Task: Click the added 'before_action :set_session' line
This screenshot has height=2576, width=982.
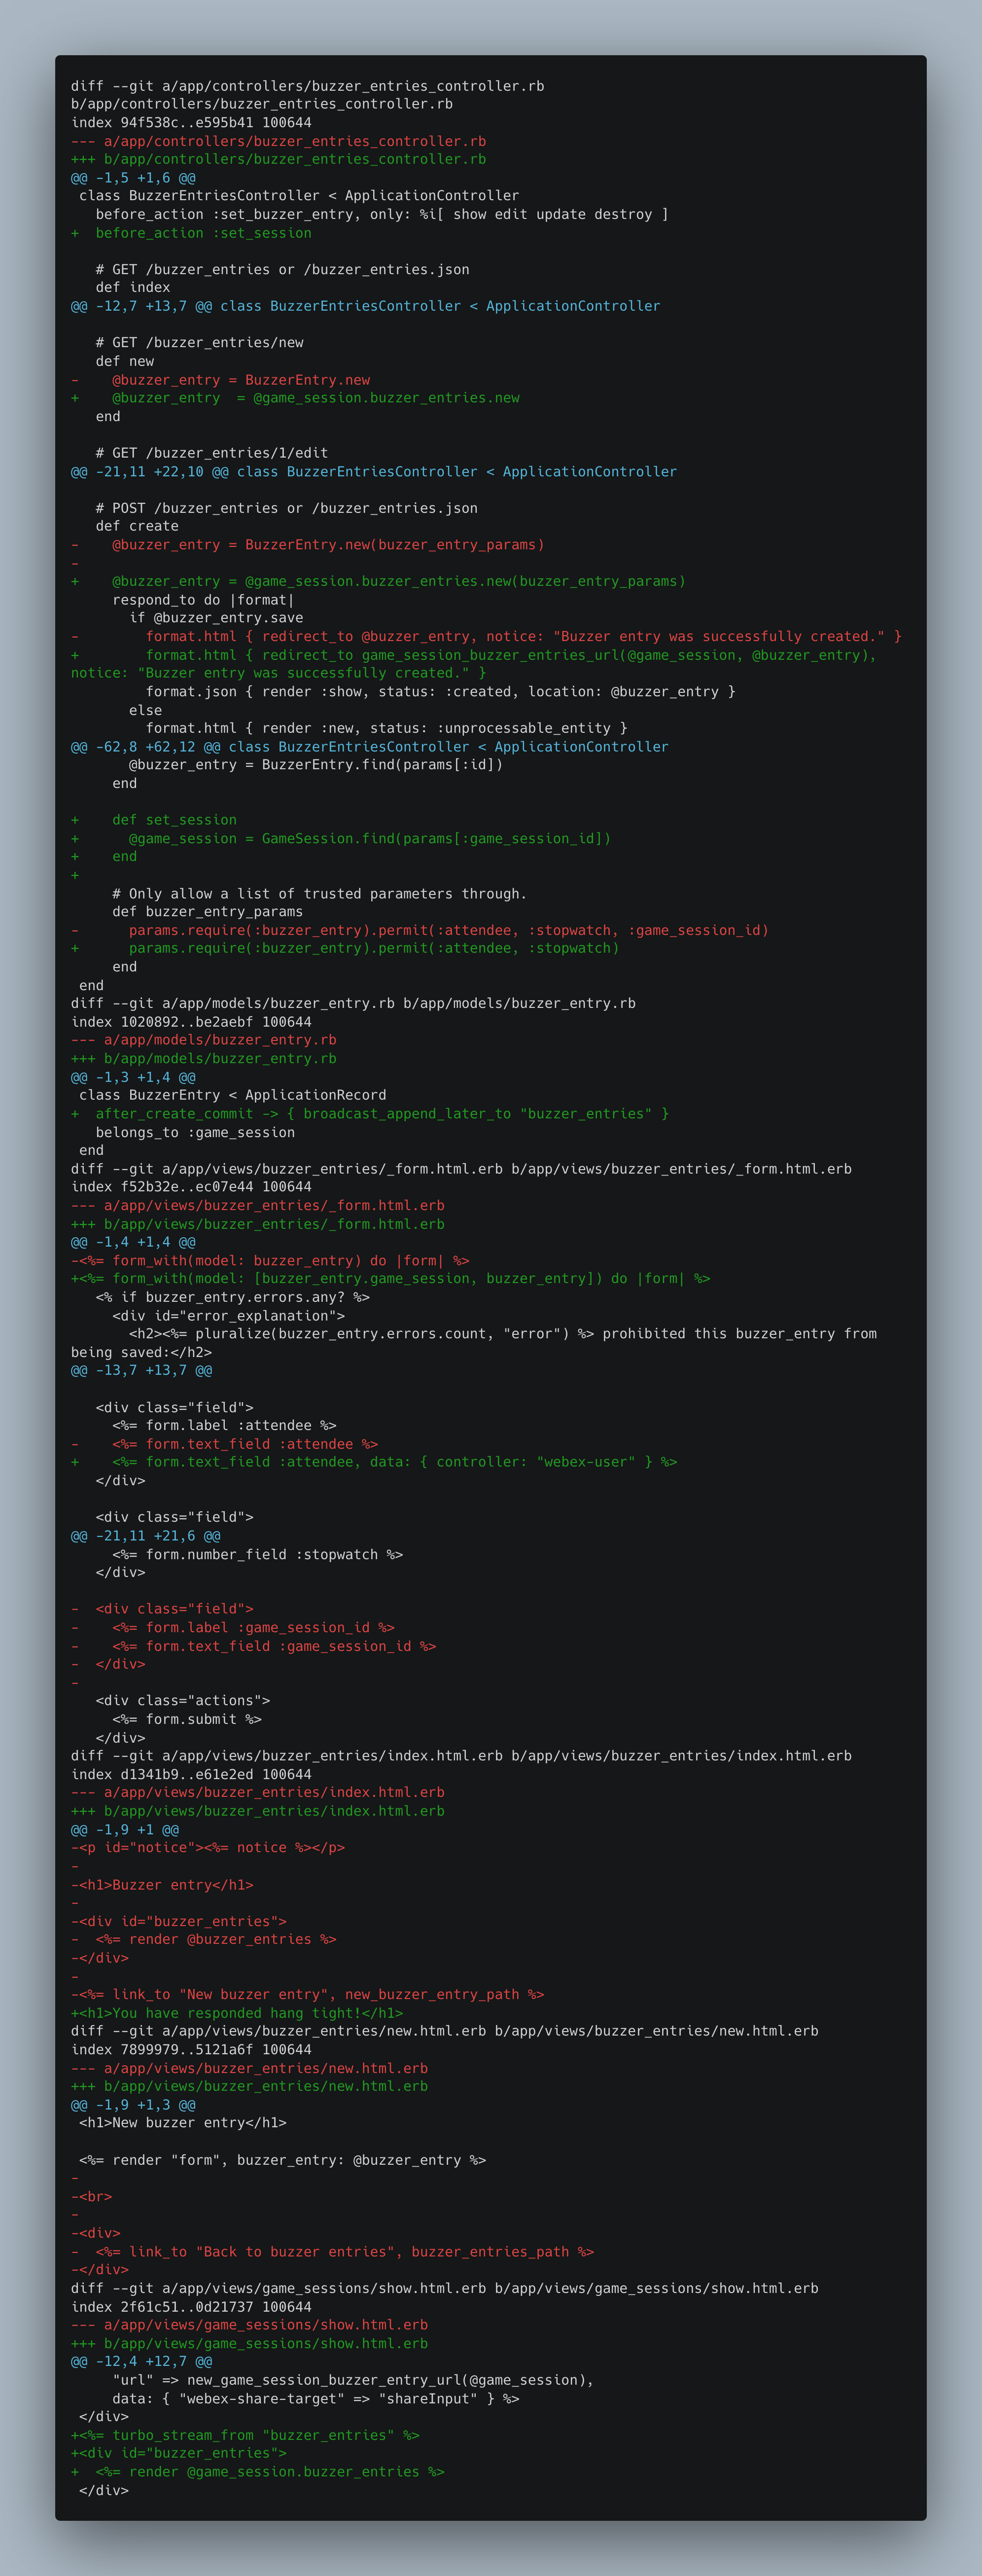Action: coord(191,233)
